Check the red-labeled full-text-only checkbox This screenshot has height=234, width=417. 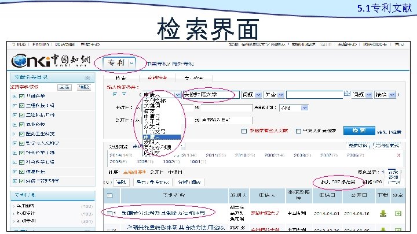(x=244, y=131)
